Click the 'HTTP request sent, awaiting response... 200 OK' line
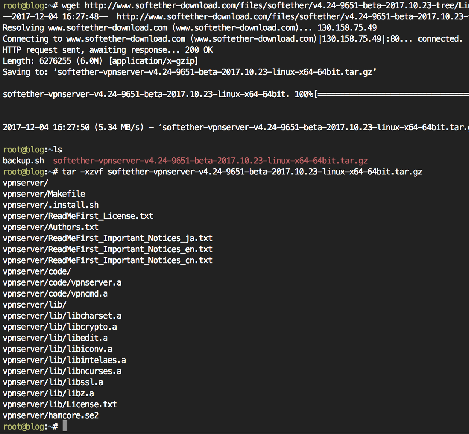The height and width of the screenshot is (434, 469). [108, 50]
